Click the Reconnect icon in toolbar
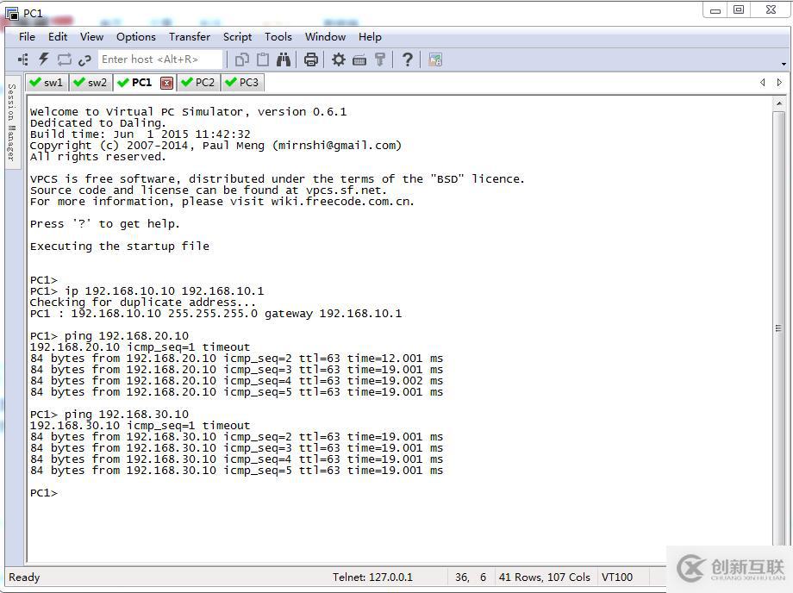The image size is (793, 593). pos(65,59)
